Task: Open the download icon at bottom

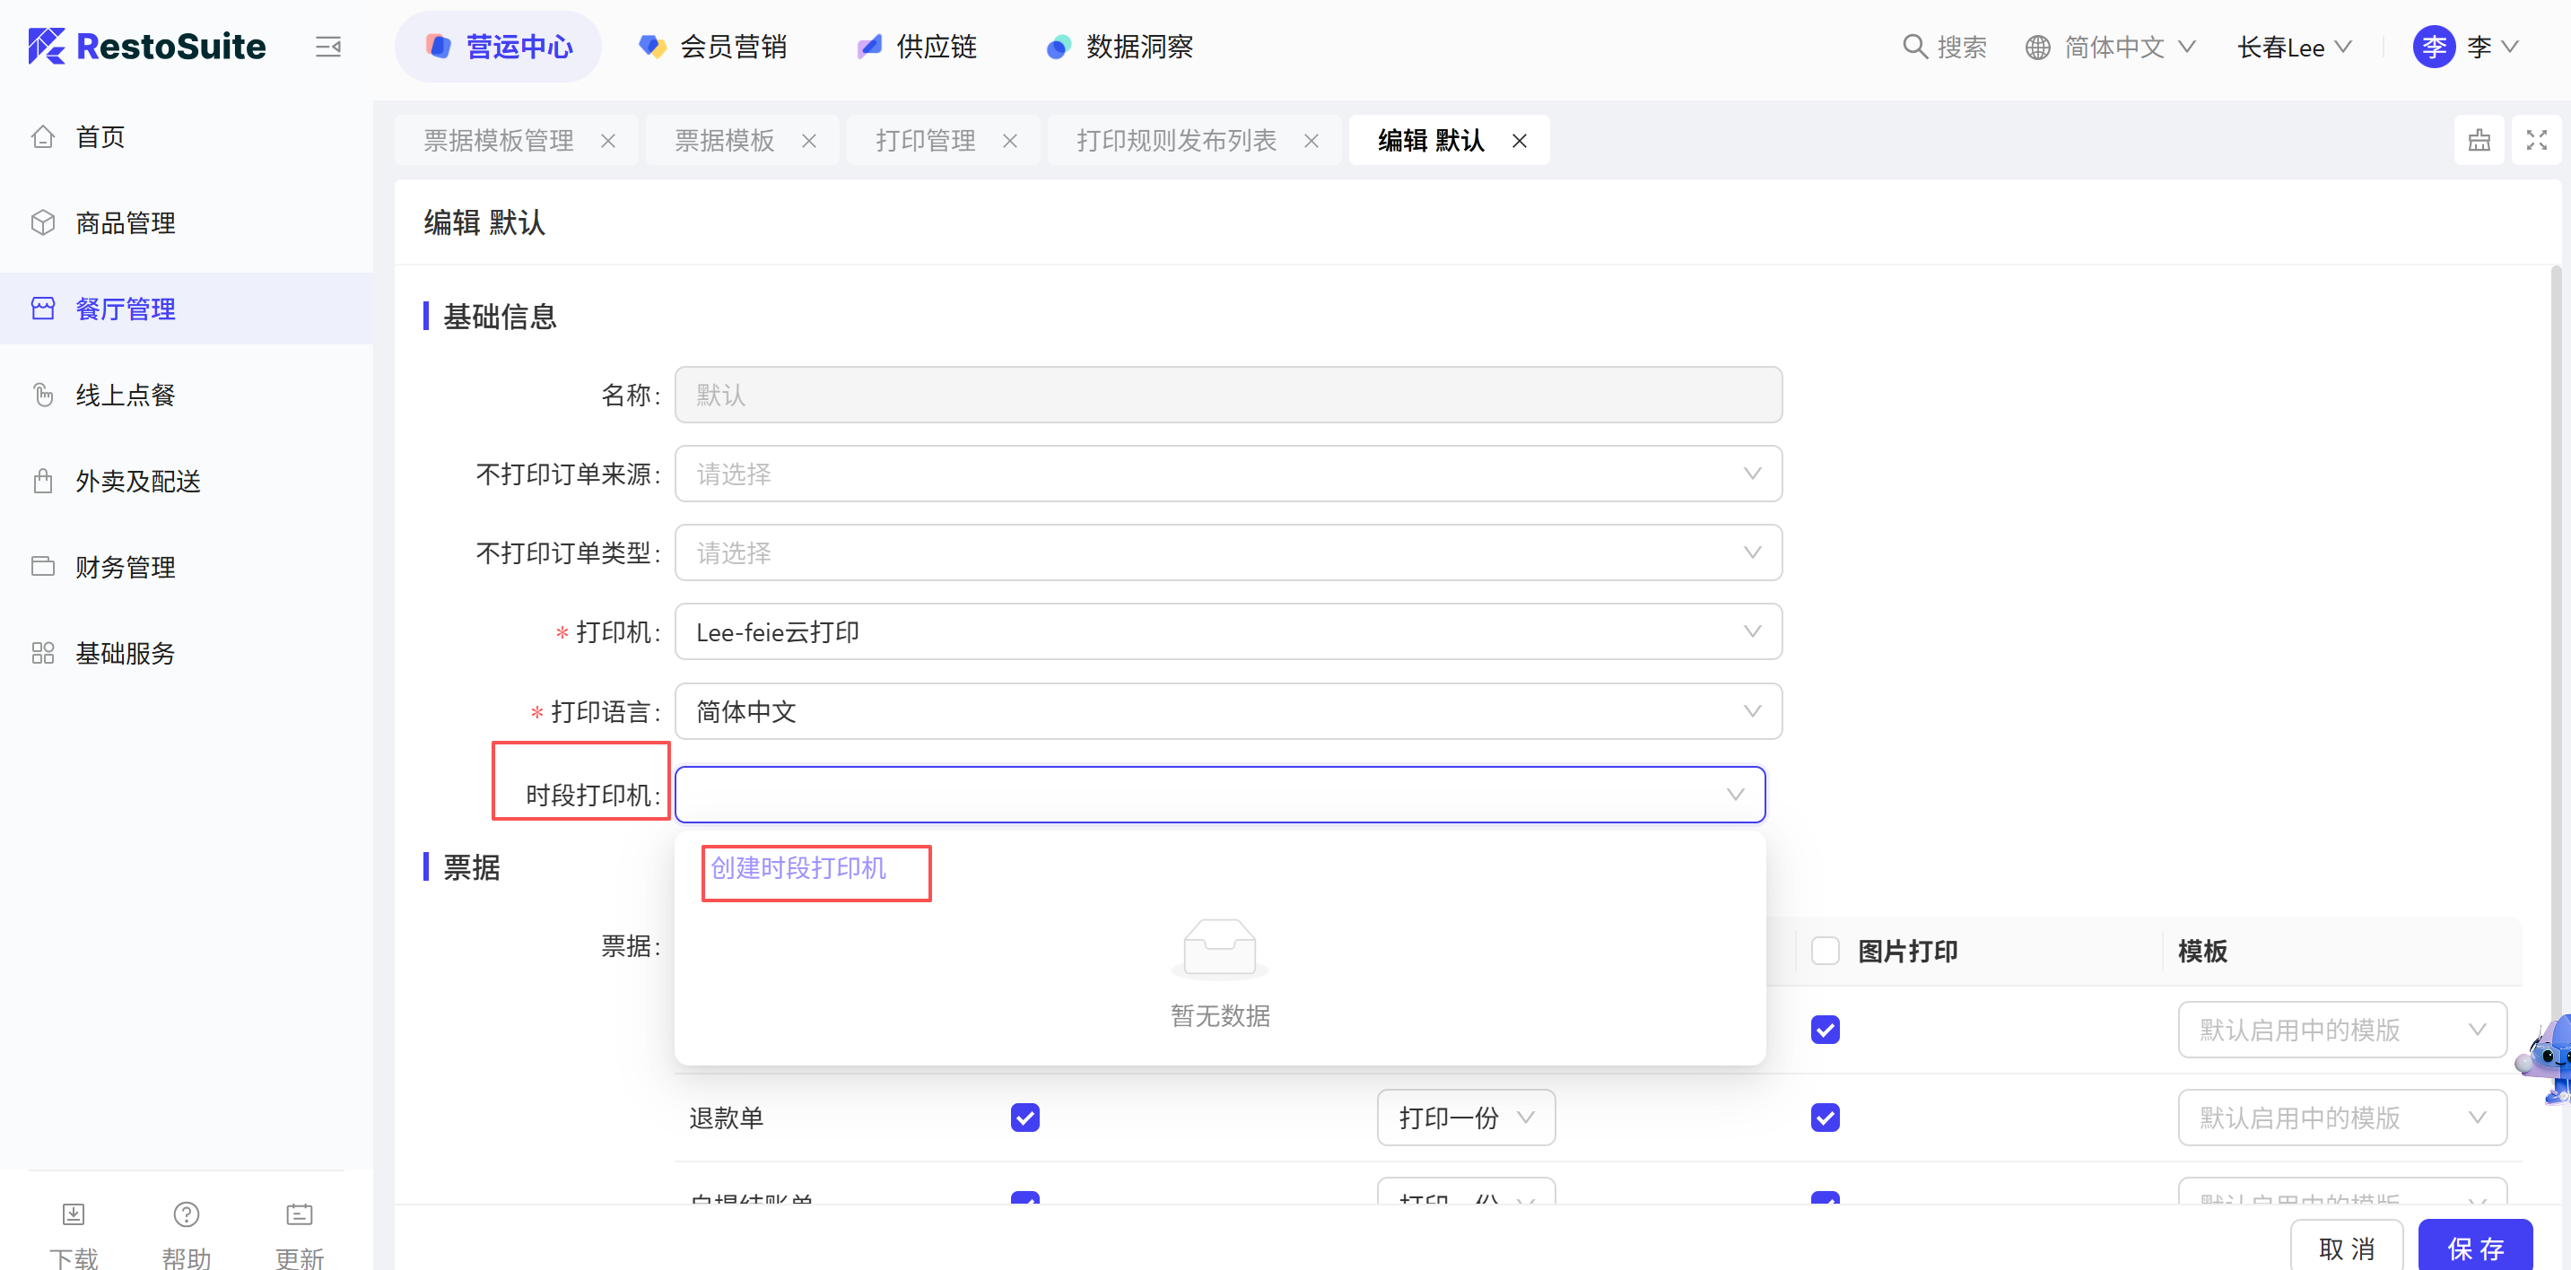Action: tap(74, 1214)
